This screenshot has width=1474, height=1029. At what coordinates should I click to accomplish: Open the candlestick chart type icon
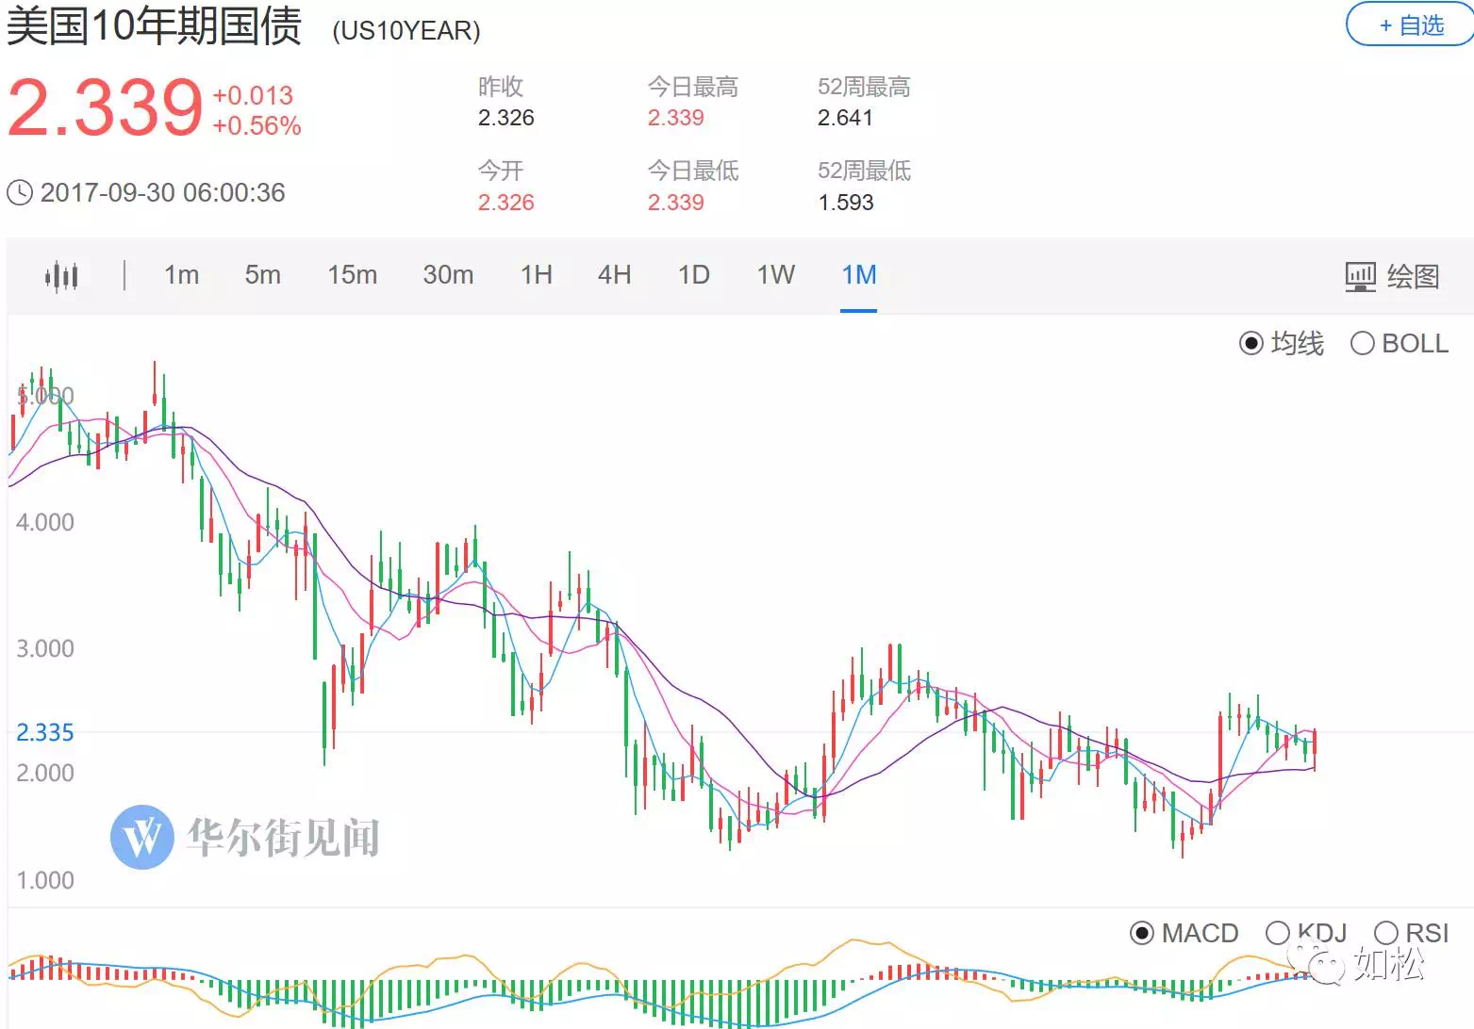tap(61, 276)
